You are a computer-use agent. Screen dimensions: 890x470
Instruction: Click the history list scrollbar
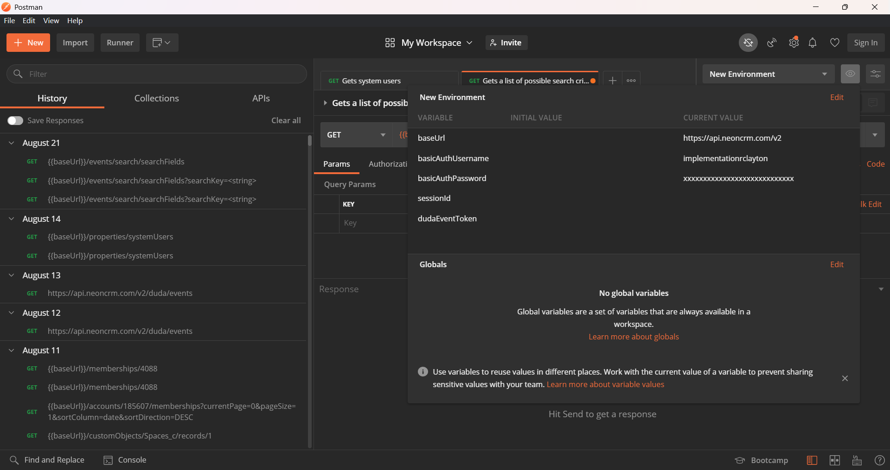tap(309, 141)
